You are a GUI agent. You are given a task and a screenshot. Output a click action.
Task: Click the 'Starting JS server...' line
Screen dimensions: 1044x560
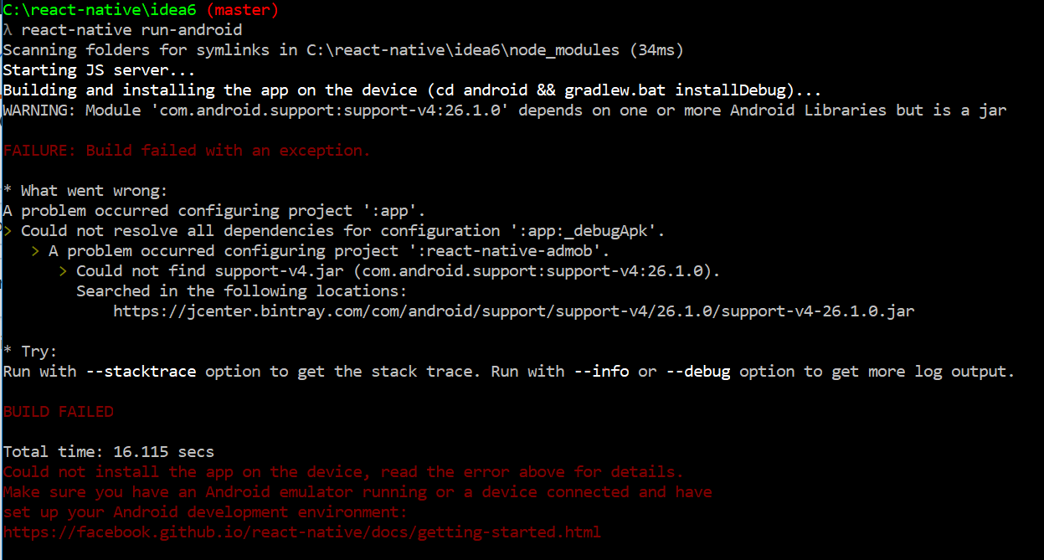coord(99,70)
